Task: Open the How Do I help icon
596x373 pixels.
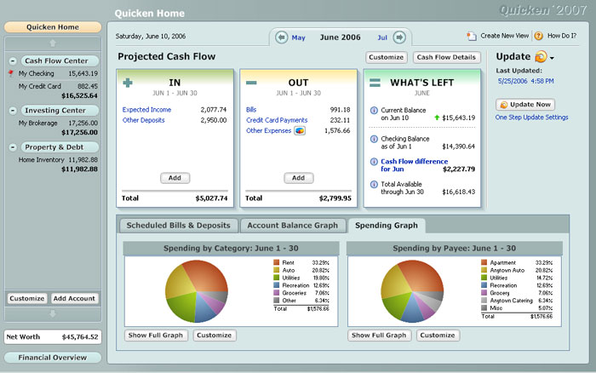Action: (x=538, y=36)
